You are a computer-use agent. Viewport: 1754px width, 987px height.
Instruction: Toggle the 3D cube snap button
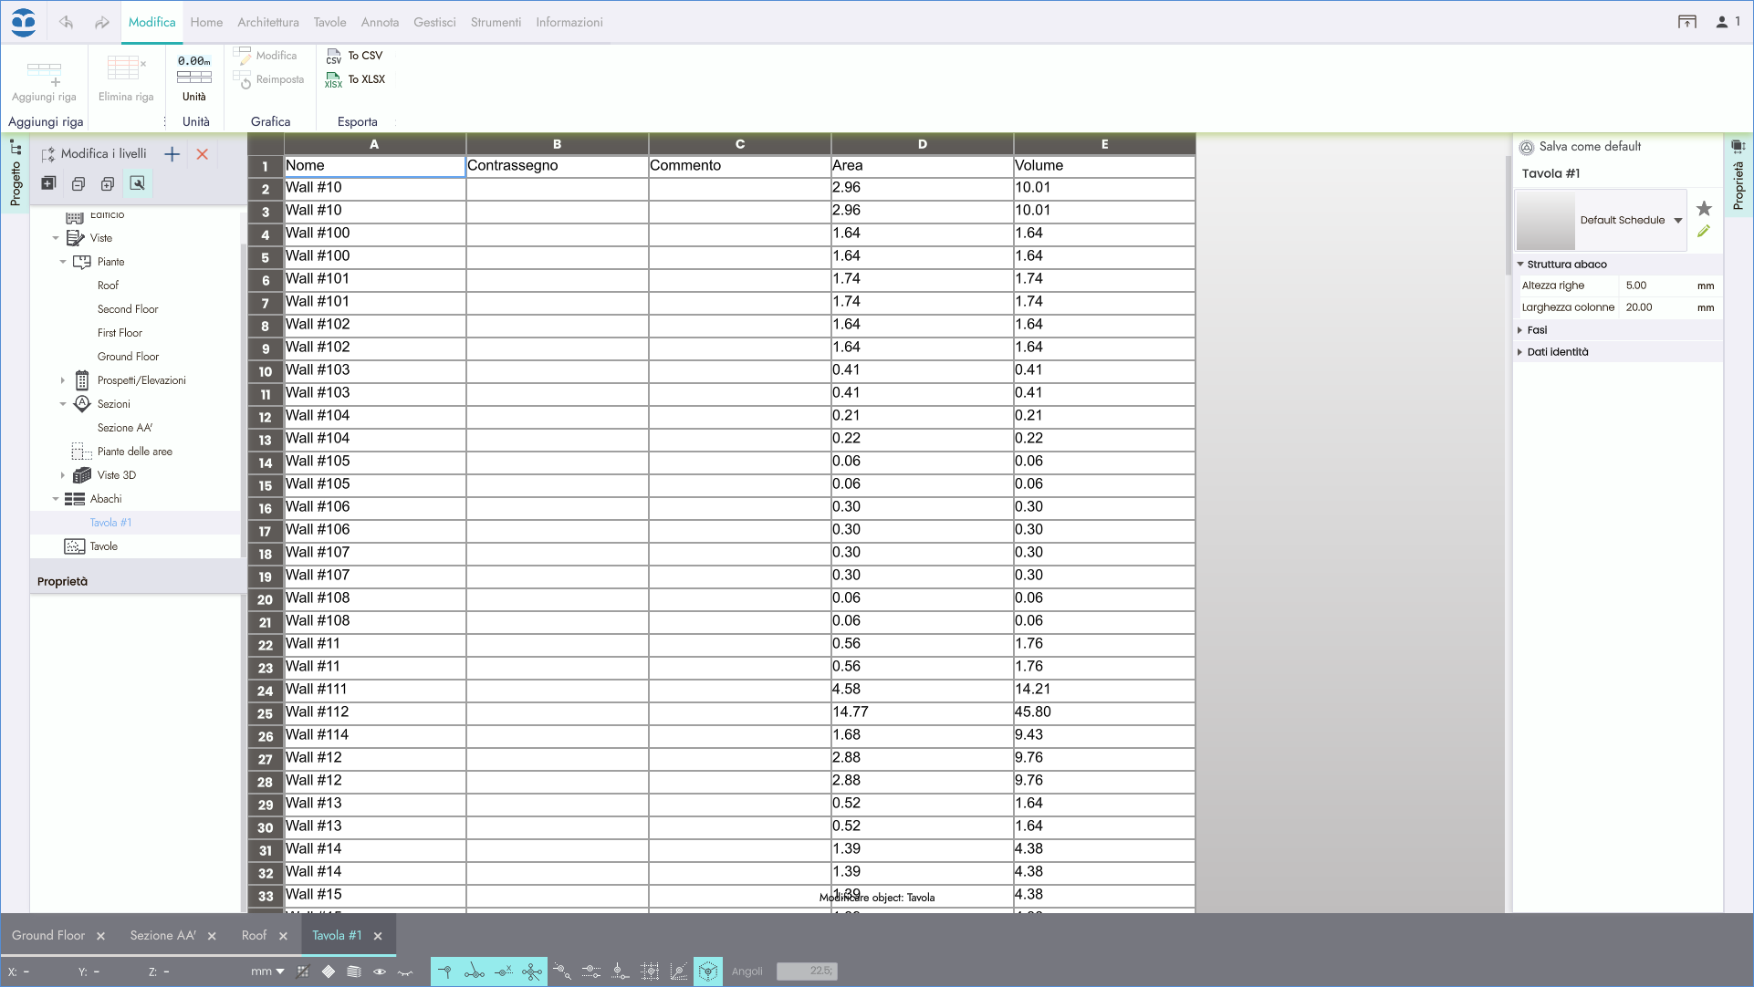(x=708, y=971)
